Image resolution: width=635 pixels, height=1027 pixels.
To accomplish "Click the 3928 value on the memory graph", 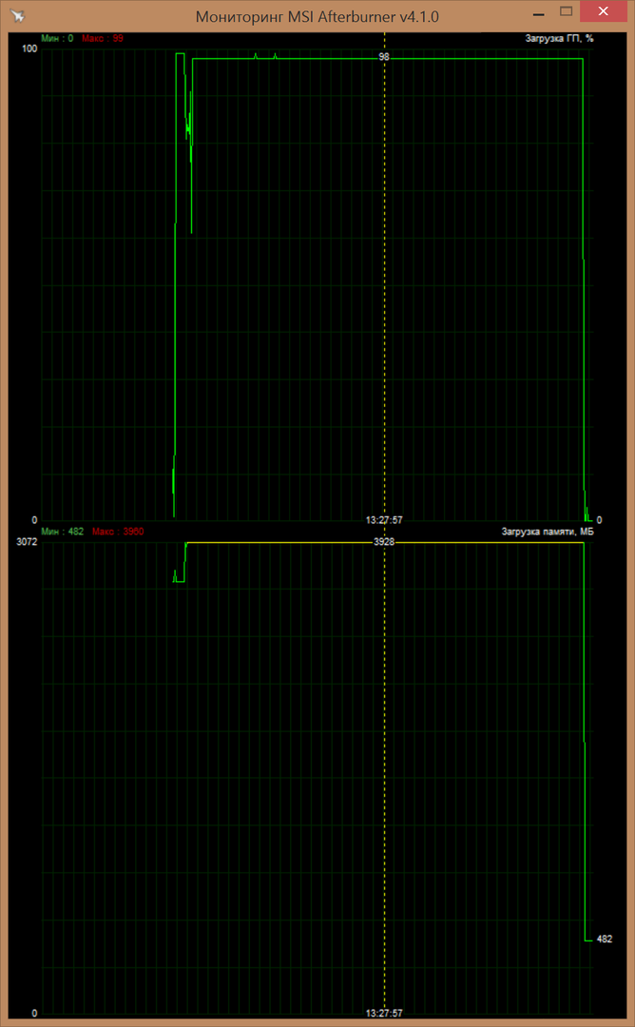I will click(384, 541).
